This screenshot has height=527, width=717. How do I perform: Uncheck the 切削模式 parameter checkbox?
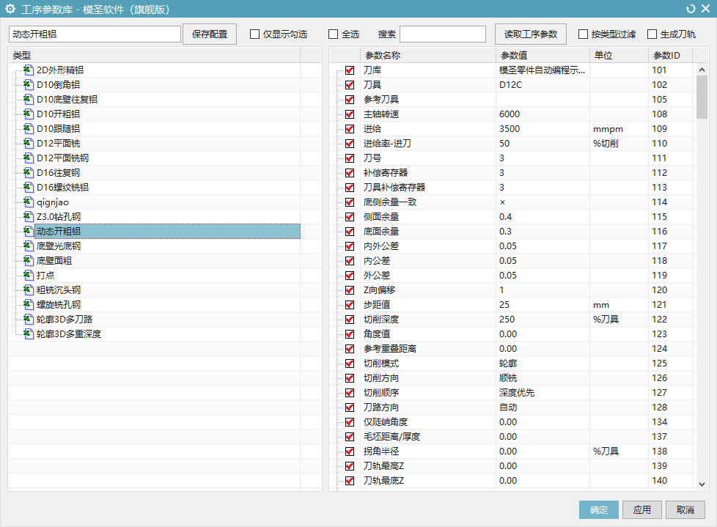tap(350, 364)
